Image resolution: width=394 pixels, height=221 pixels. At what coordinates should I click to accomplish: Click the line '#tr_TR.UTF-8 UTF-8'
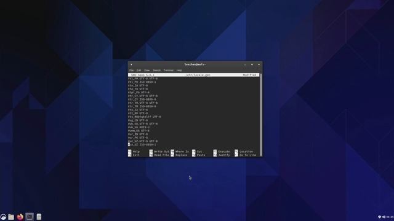tap(143, 103)
